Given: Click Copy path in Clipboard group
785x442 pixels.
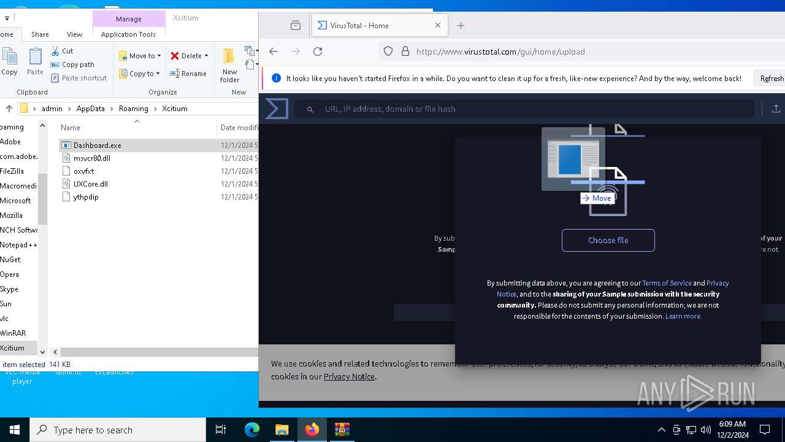Looking at the screenshot, I should 72,64.
